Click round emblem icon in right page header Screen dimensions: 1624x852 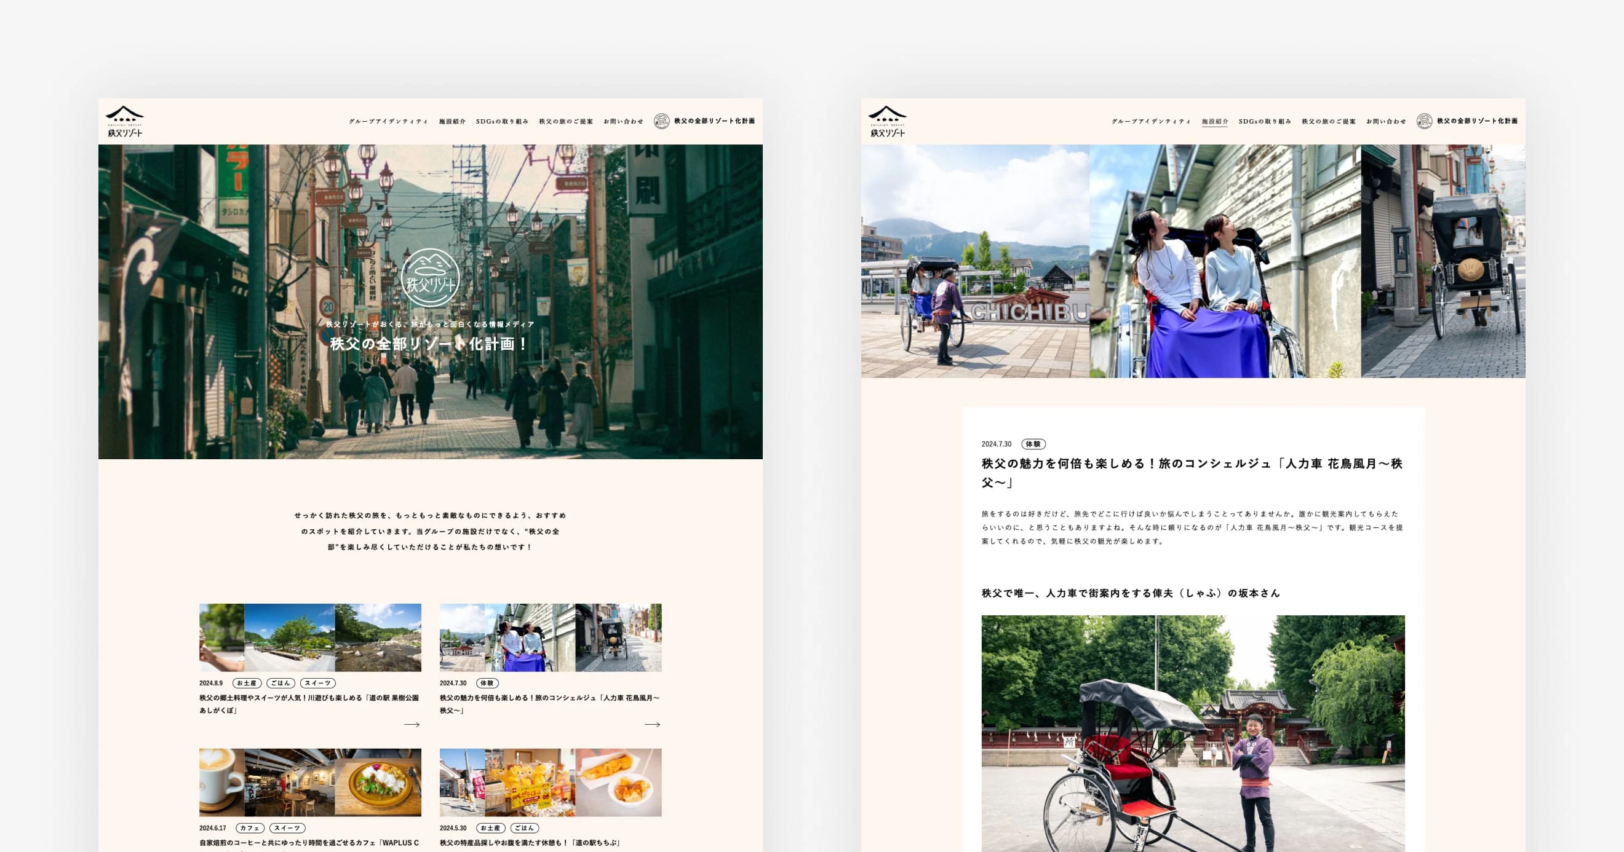1424,121
